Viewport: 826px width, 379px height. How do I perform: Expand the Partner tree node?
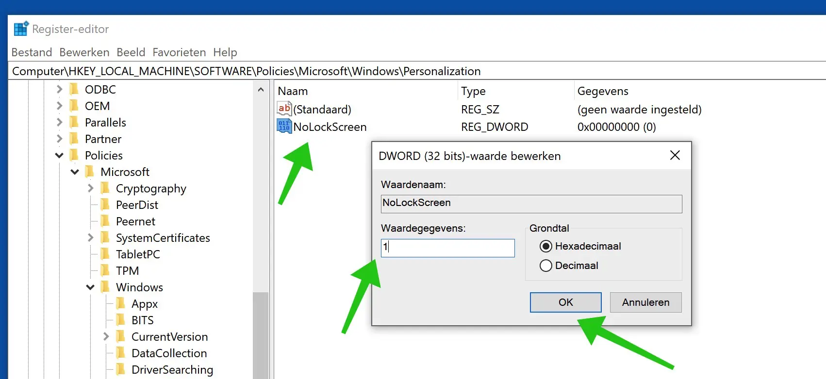click(x=59, y=139)
